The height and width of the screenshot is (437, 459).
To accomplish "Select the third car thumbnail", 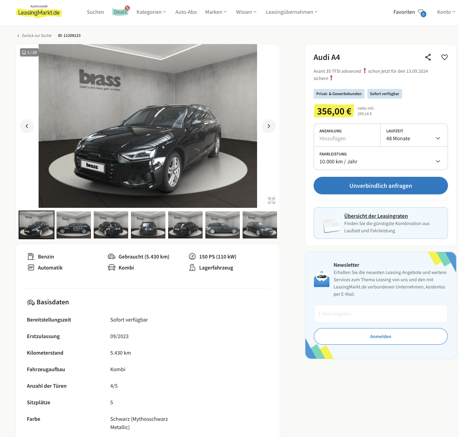I will tap(111, 225).
